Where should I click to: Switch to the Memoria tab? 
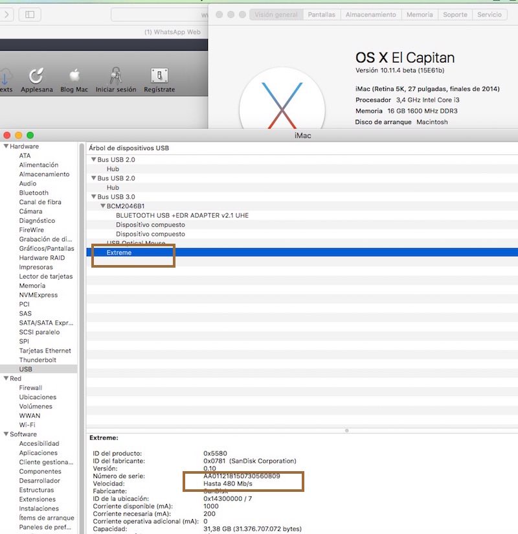[x=420, y=15]
